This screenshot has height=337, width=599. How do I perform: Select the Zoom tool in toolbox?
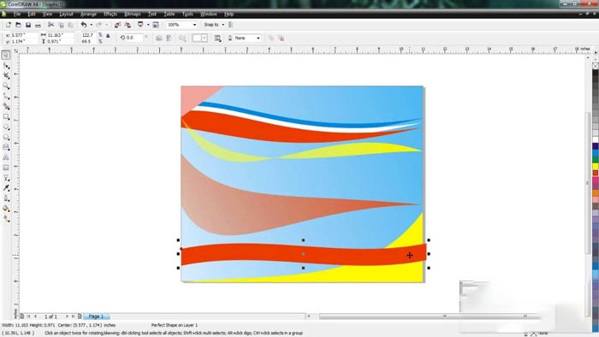coord(6,86)
